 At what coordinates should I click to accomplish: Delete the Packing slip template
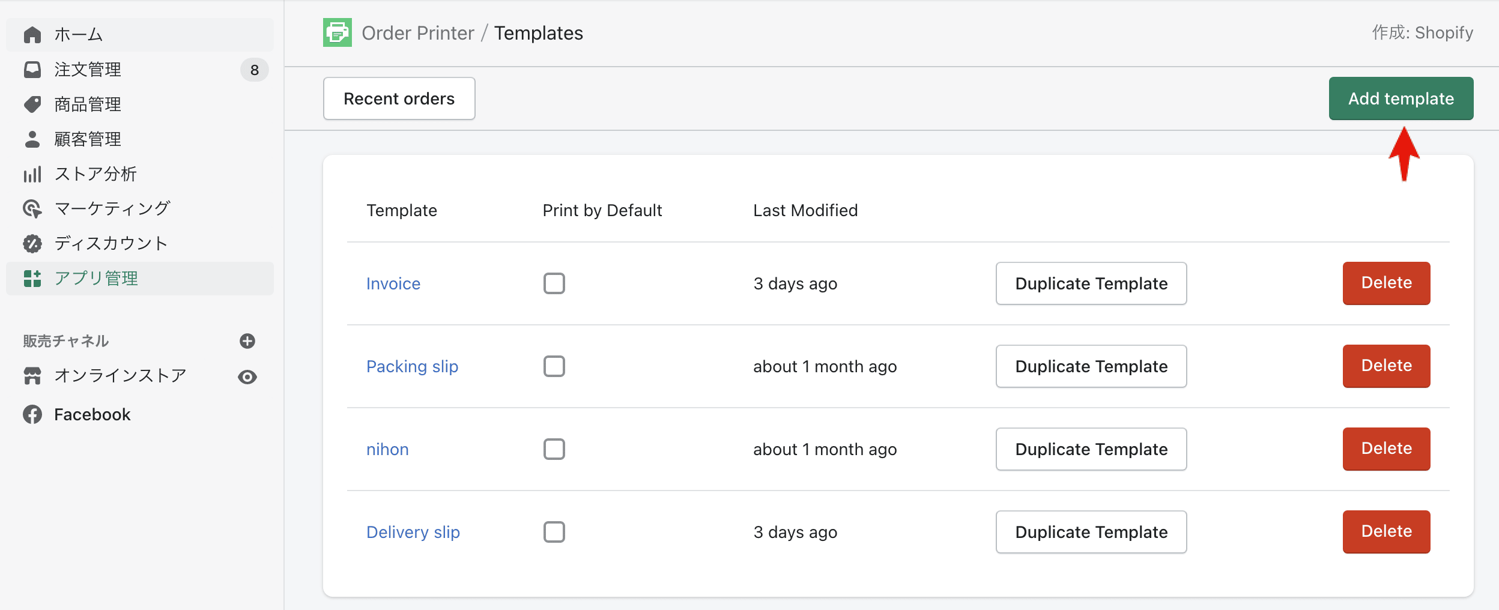coord(1387,366)
